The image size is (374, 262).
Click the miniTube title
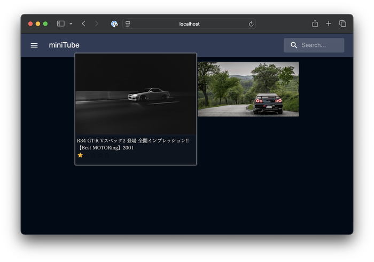[x=64, y=45]
